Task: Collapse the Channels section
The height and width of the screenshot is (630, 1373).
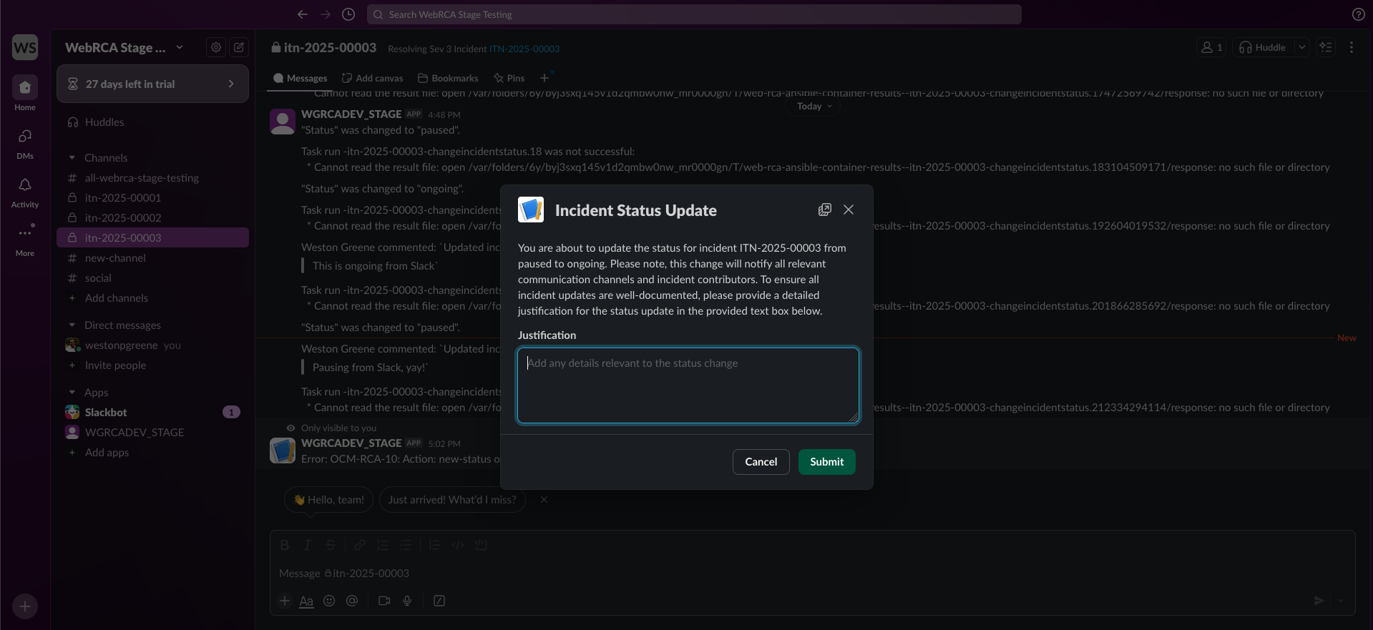Action: coord(72,157)
